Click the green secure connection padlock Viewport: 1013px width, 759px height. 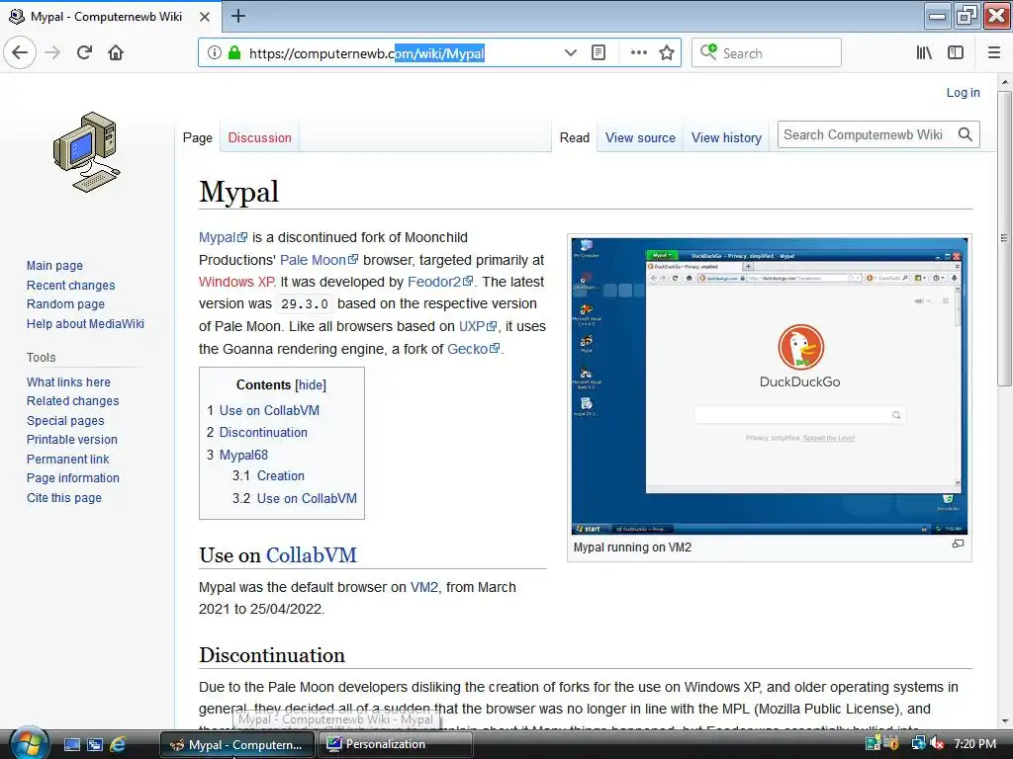click(233, 53)
